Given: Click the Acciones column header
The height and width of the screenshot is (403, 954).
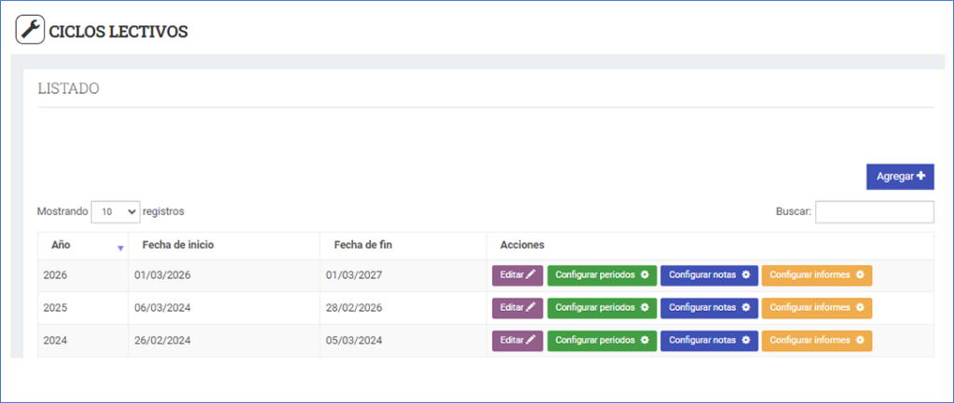Looking at the screenshot, I should pyautogui.click(x=522, y=245).
